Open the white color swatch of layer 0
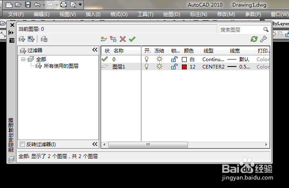 184,60
